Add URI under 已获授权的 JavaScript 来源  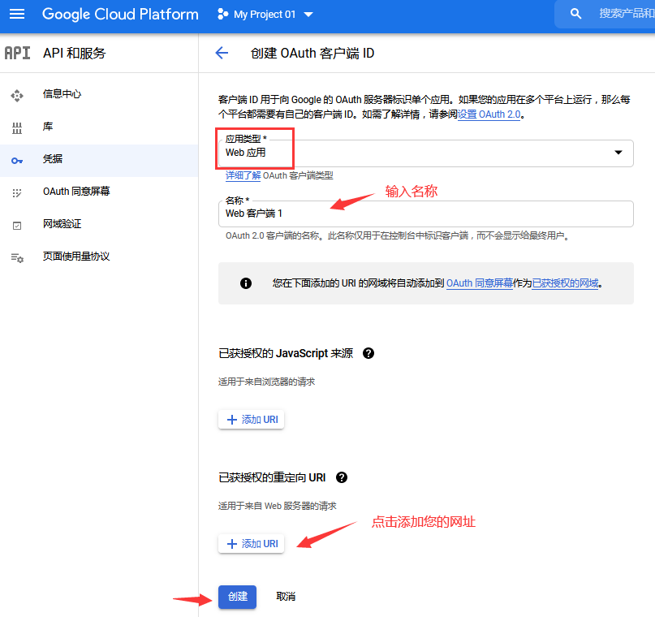[x=251, y=420]
